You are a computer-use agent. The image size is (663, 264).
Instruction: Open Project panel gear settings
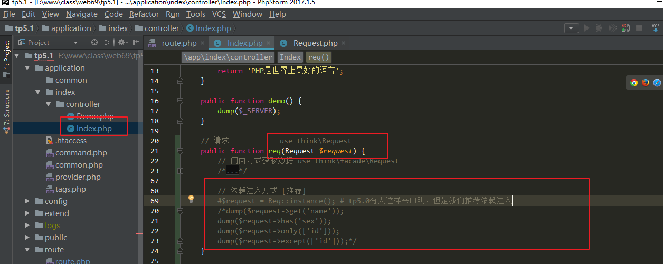point(122,42)
